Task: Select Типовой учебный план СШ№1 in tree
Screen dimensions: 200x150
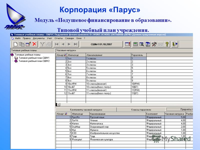Action: pyautogui.click(x=34, y=58)
